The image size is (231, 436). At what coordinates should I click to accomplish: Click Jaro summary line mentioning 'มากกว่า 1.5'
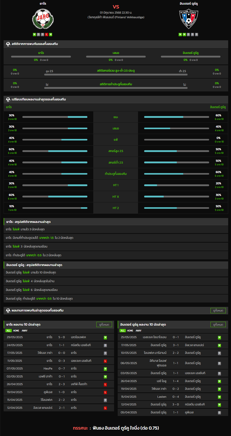(116, 238)
